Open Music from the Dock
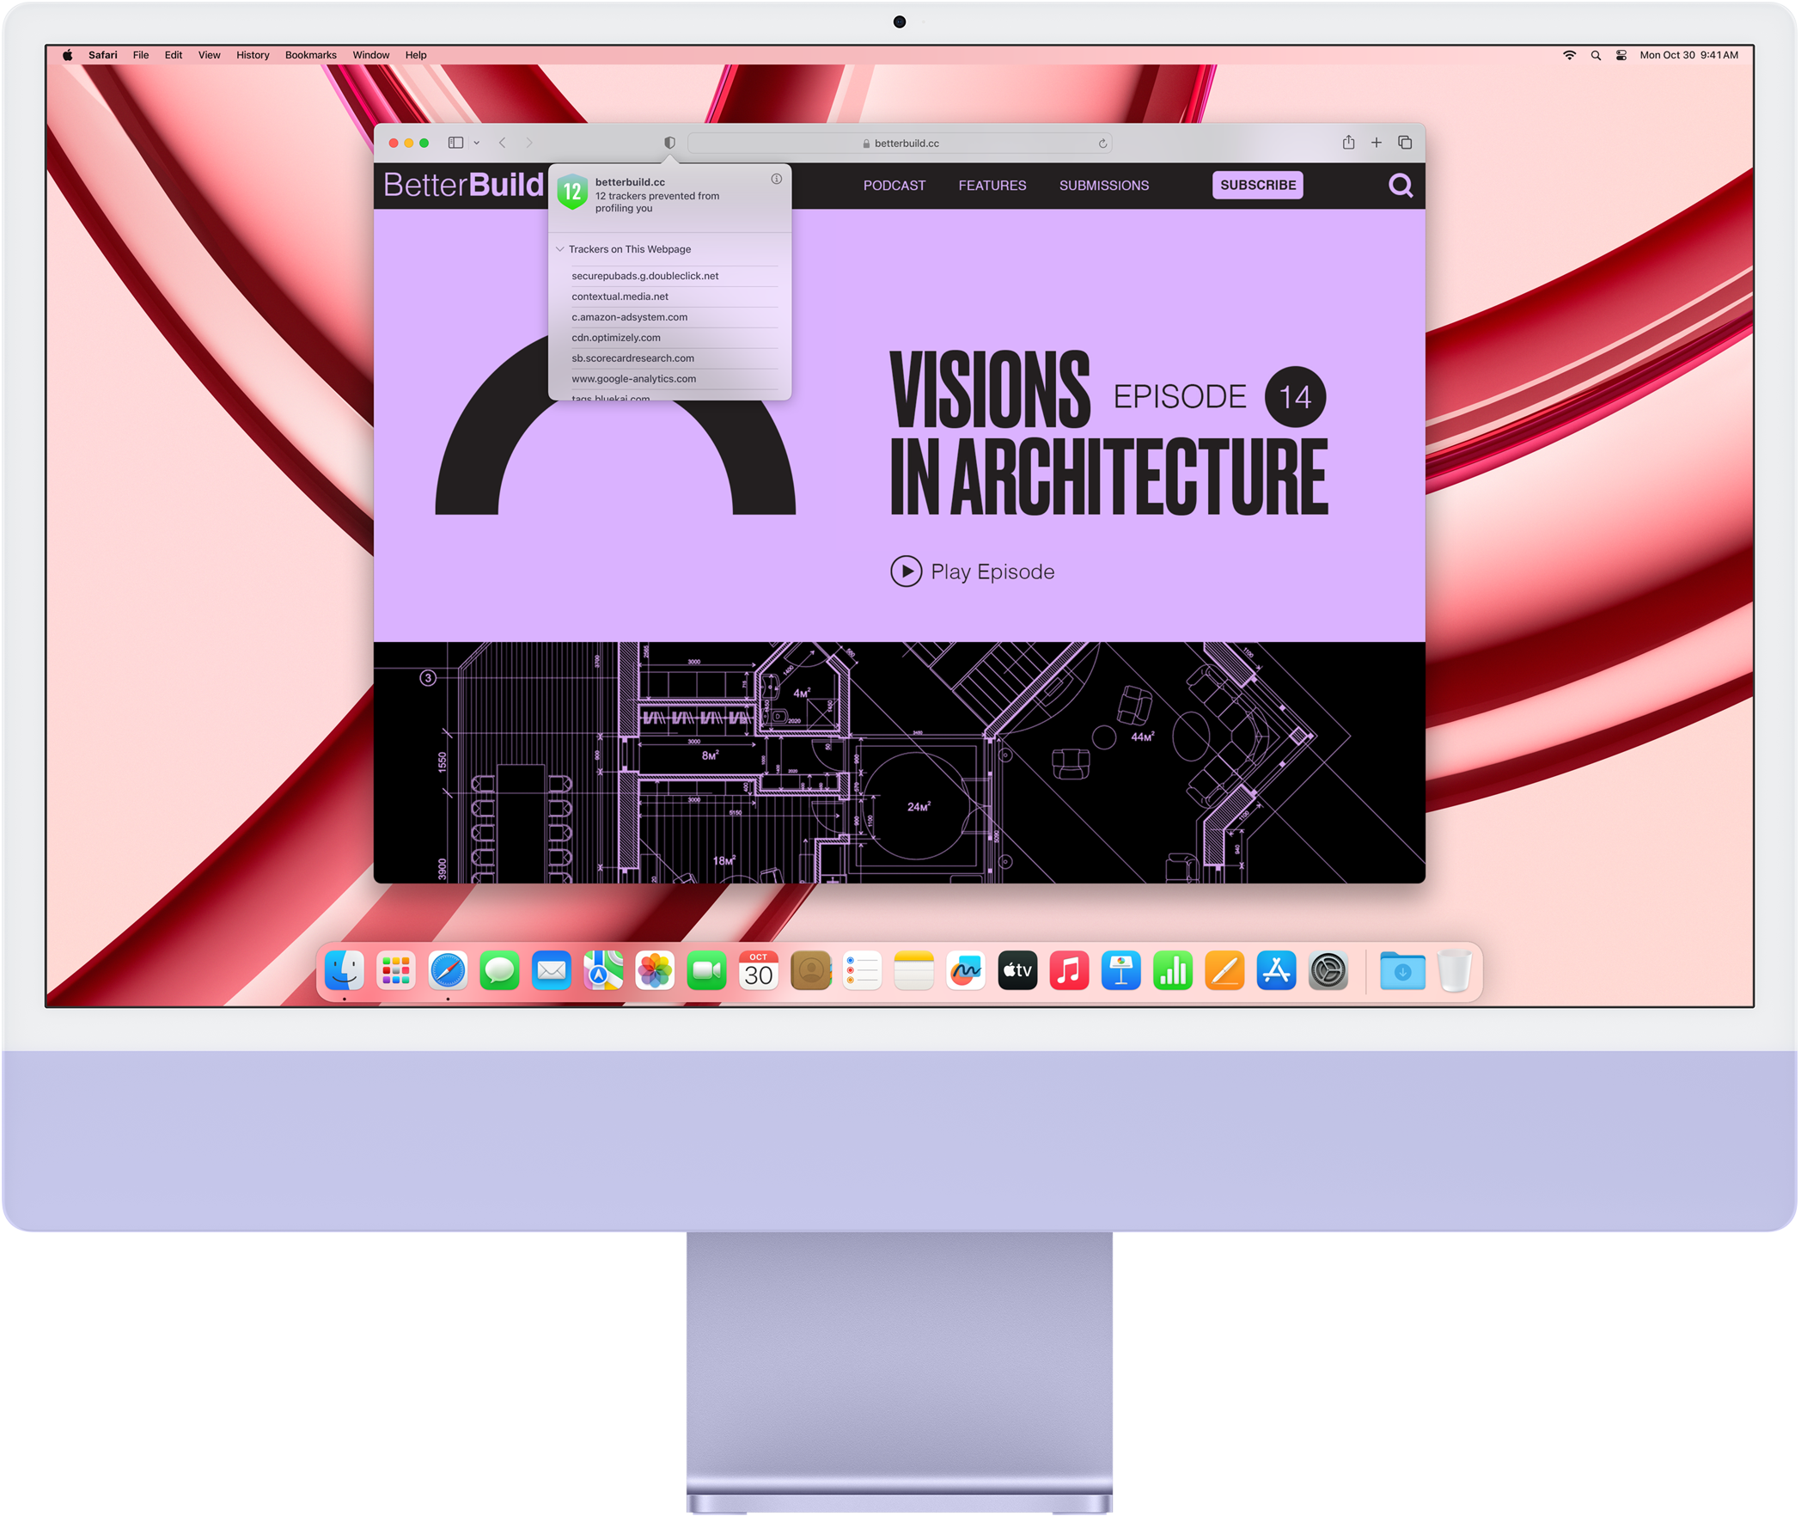This screenshot has height=1516, width=1801. click(x=1070, y=971)
